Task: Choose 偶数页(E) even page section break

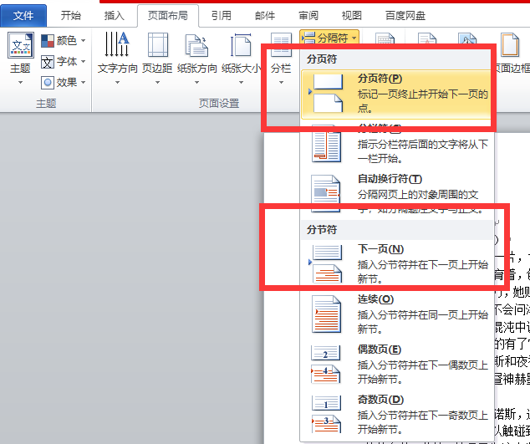Action: coord(395,365)
